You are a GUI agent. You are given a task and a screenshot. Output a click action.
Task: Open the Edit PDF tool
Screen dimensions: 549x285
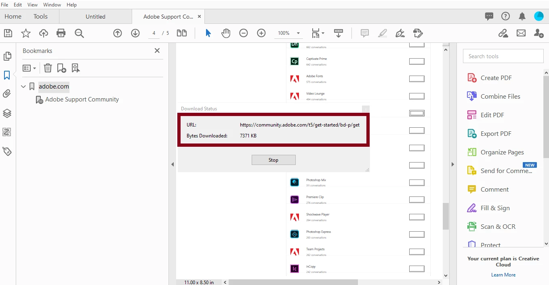click(492, 115)
